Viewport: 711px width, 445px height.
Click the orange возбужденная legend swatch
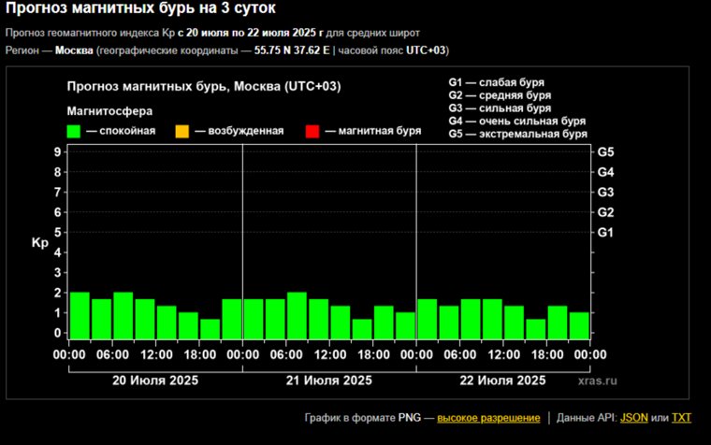pos(181,132)
